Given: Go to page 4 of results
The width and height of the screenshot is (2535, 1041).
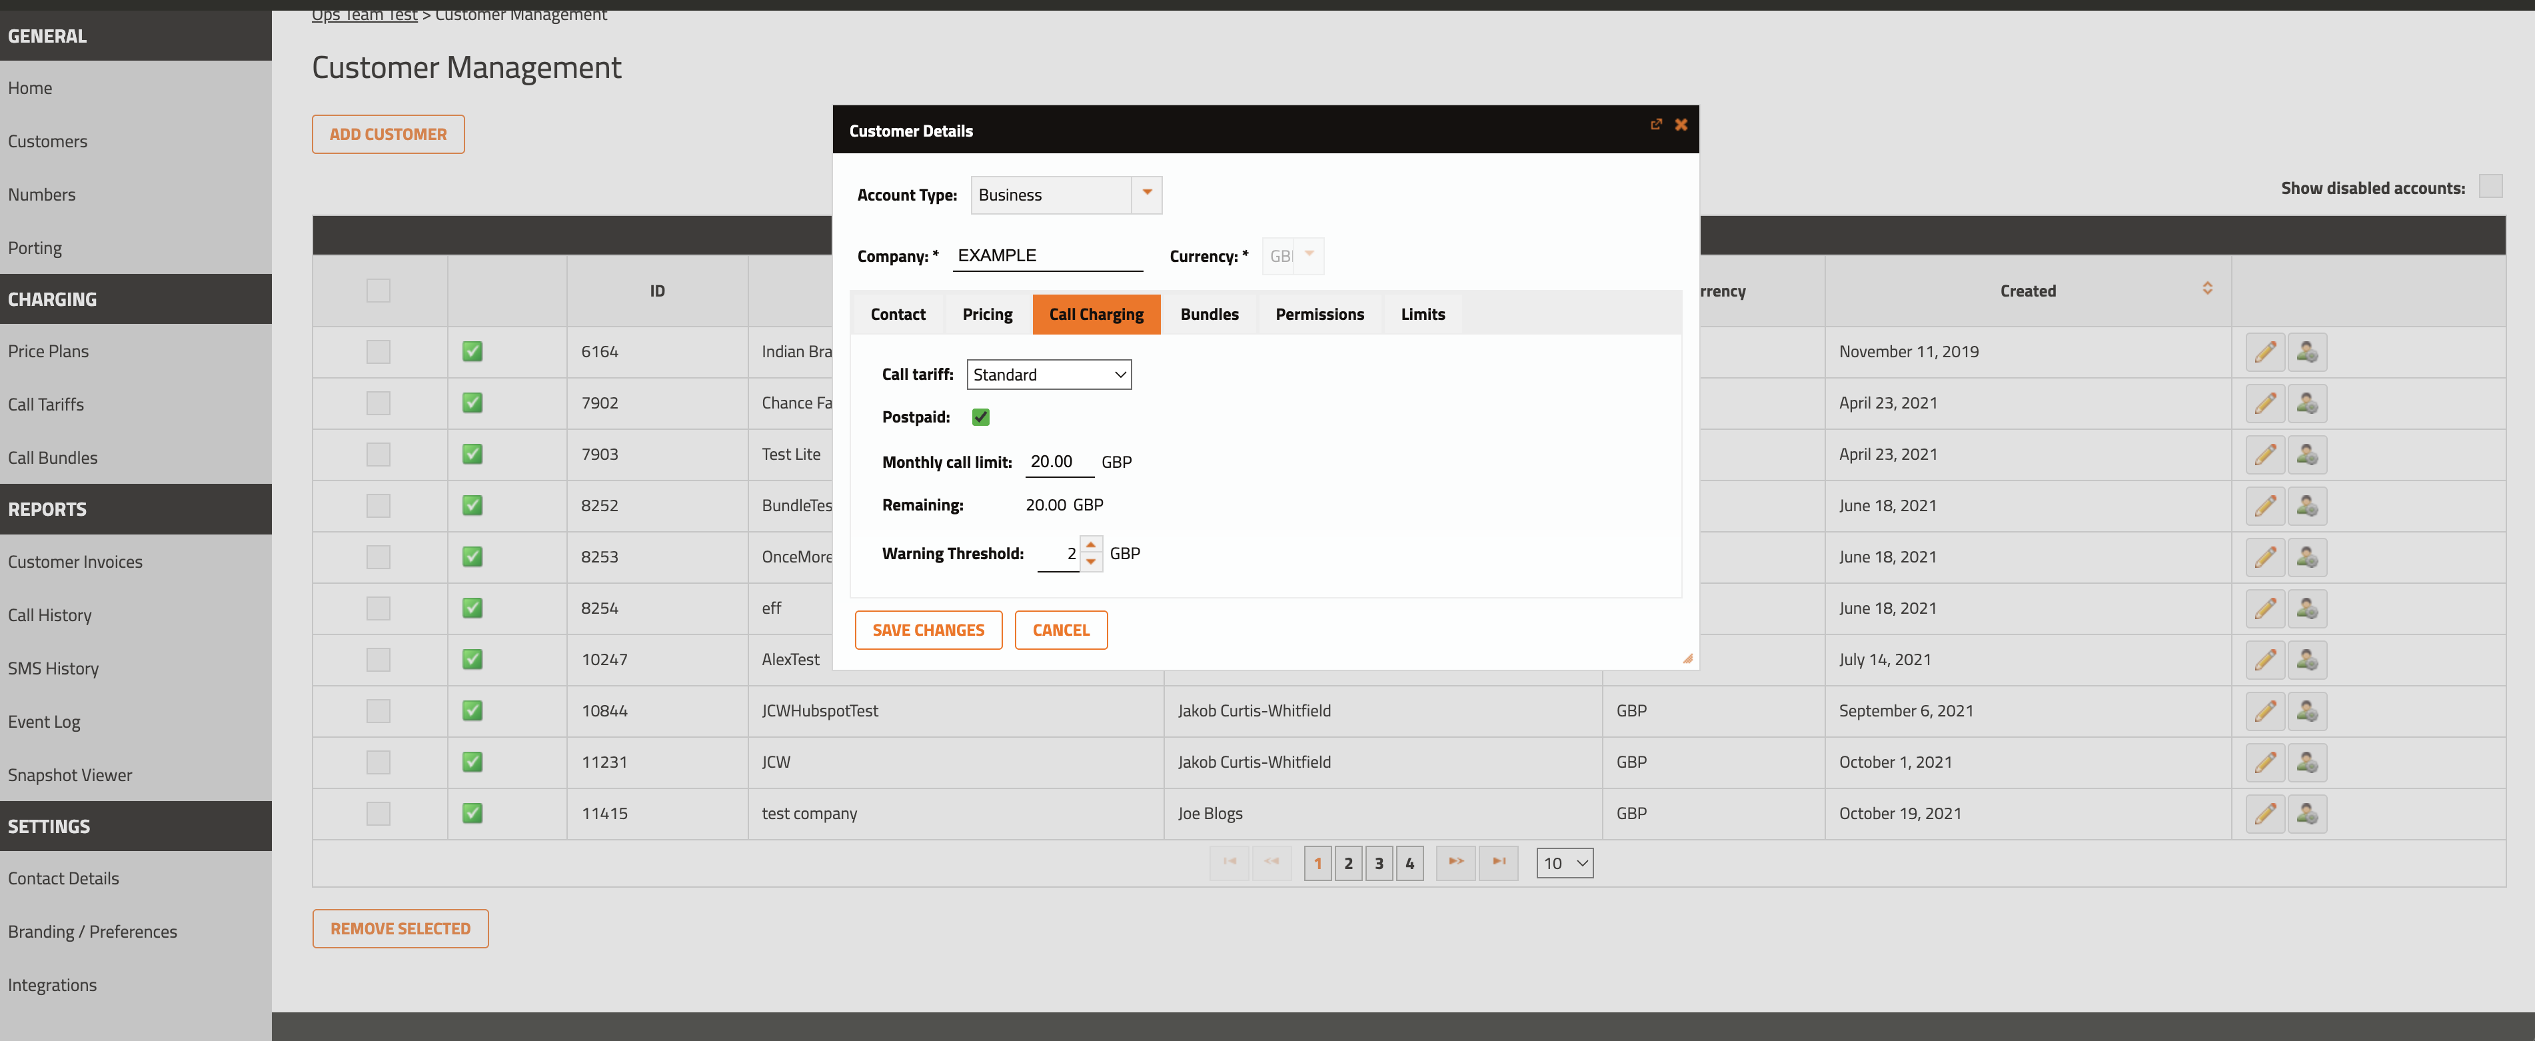Looking at the screenshot, I should coord(1409,863).
